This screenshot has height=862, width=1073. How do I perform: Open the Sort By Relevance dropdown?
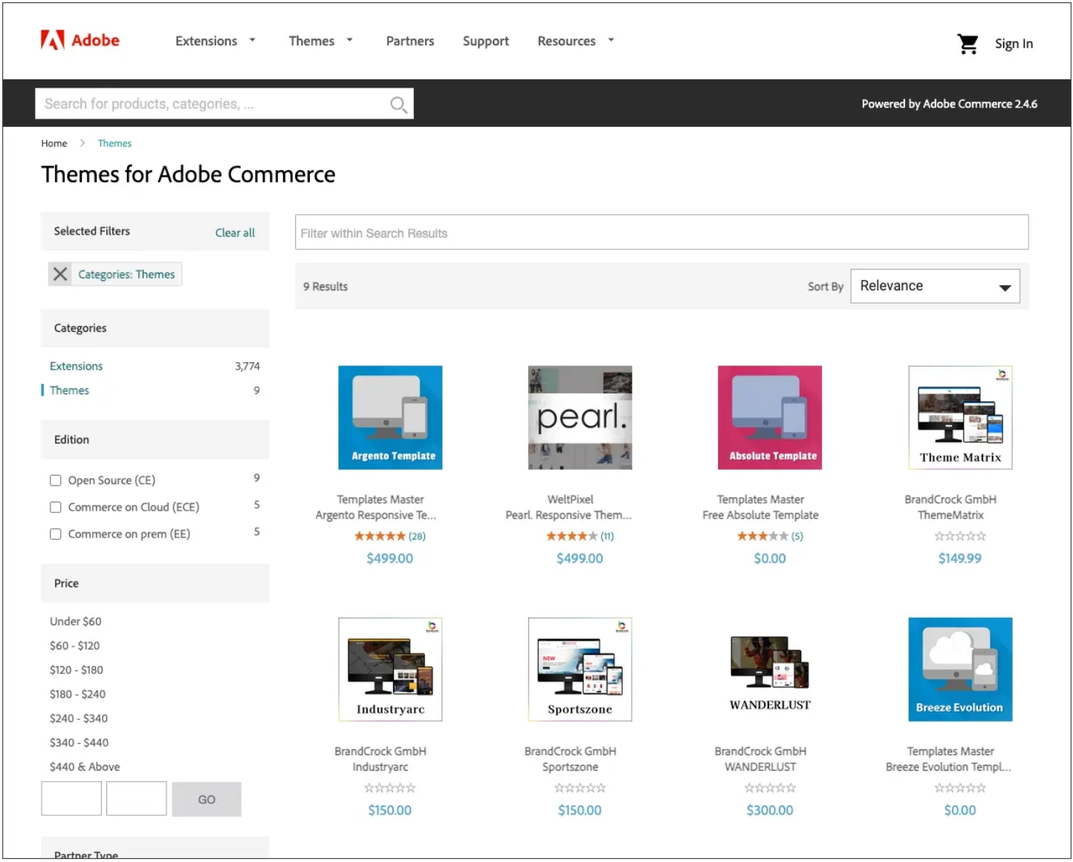coord(935,286)
